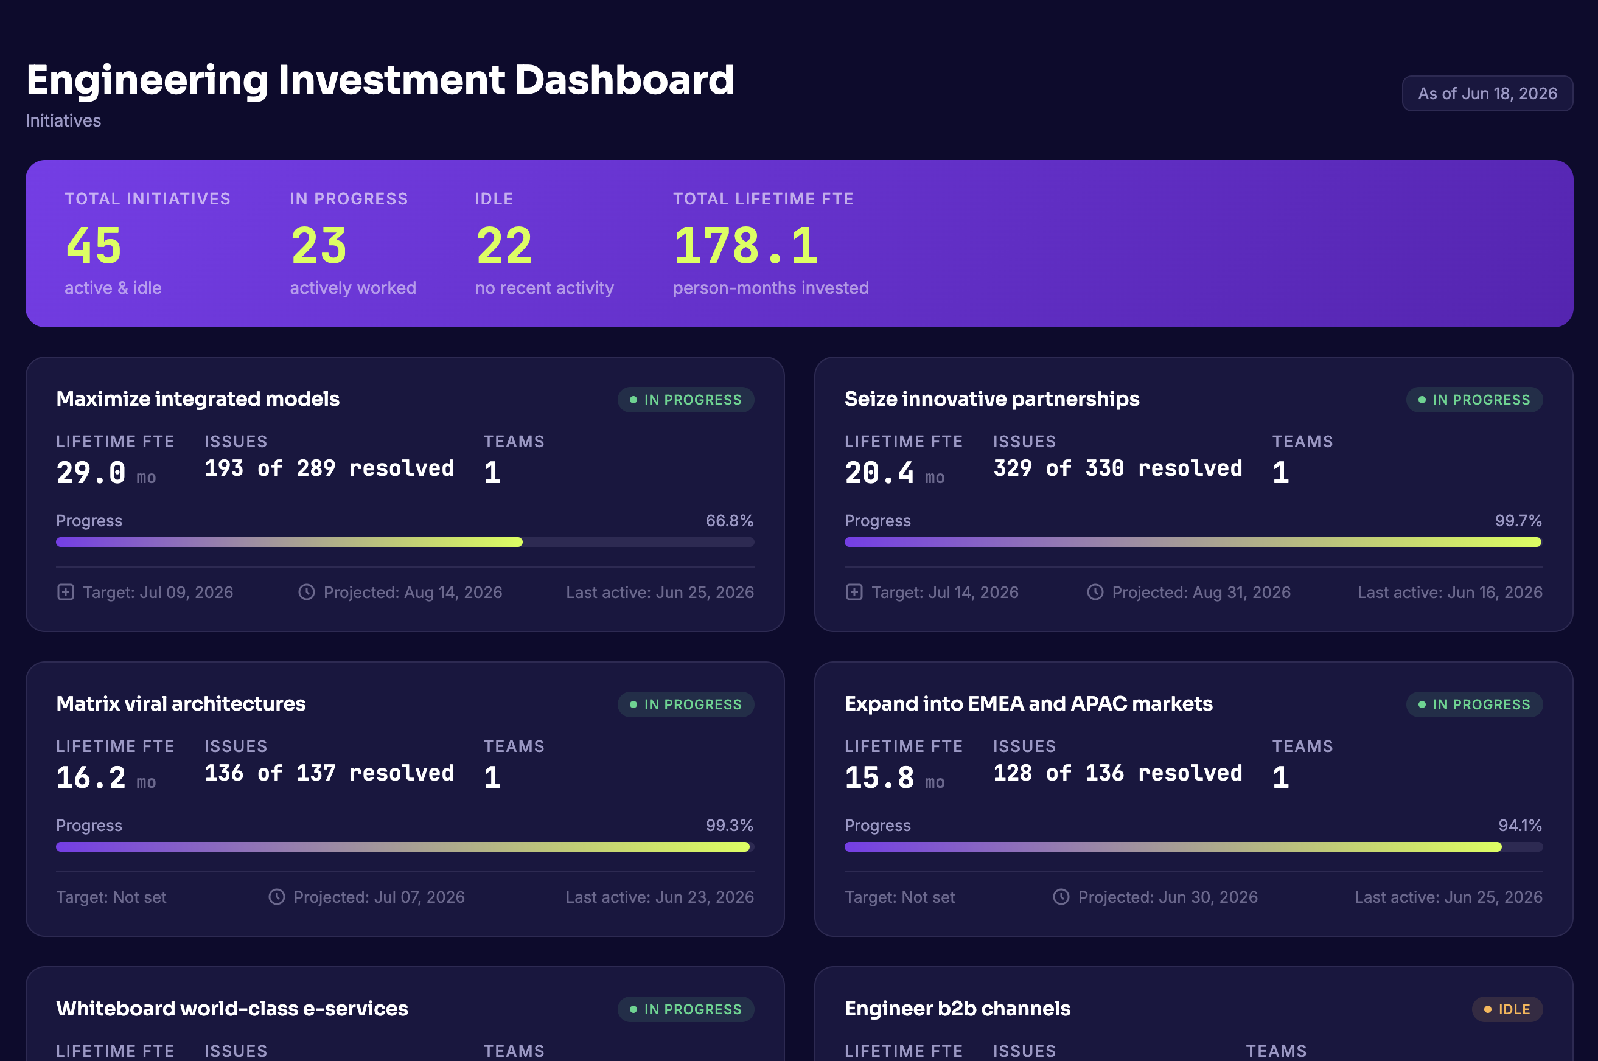Select the In Progress 23 stat
This screenshot has width=1598, height=1061.
tap(352, 243)
